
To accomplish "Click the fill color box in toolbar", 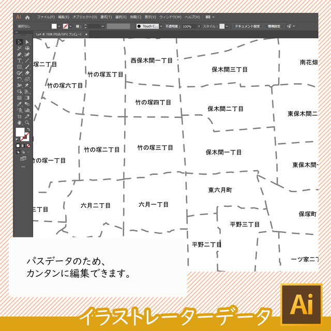I will click(20, 132).
